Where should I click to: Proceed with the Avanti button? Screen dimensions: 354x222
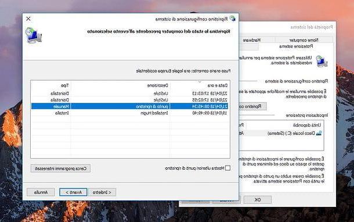(x=73, y=192)
